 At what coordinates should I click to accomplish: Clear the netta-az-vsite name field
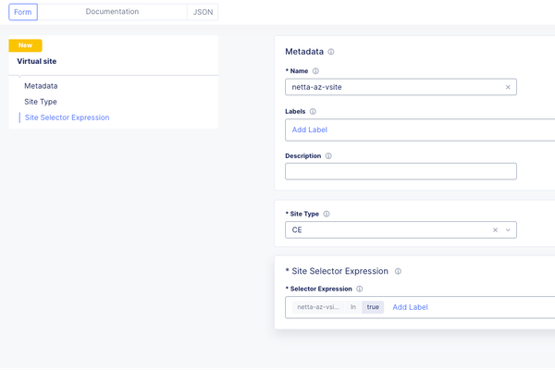[x=508, y=88]
